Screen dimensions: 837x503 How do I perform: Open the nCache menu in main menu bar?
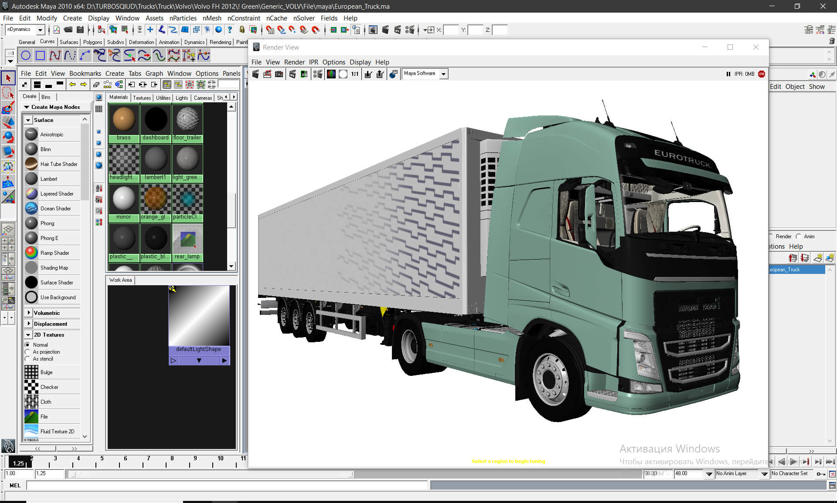276,18
